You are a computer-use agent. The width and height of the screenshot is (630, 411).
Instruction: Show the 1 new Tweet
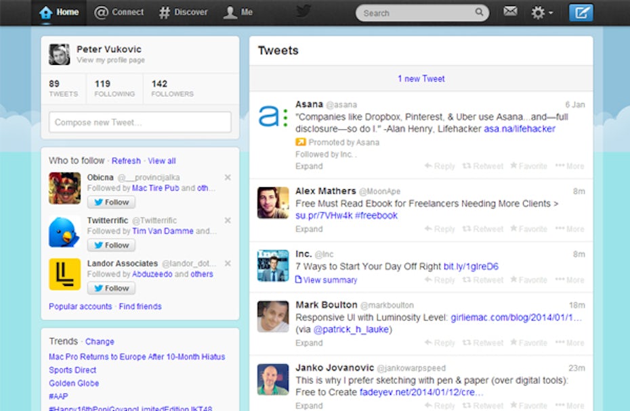(x=421, y=78)
